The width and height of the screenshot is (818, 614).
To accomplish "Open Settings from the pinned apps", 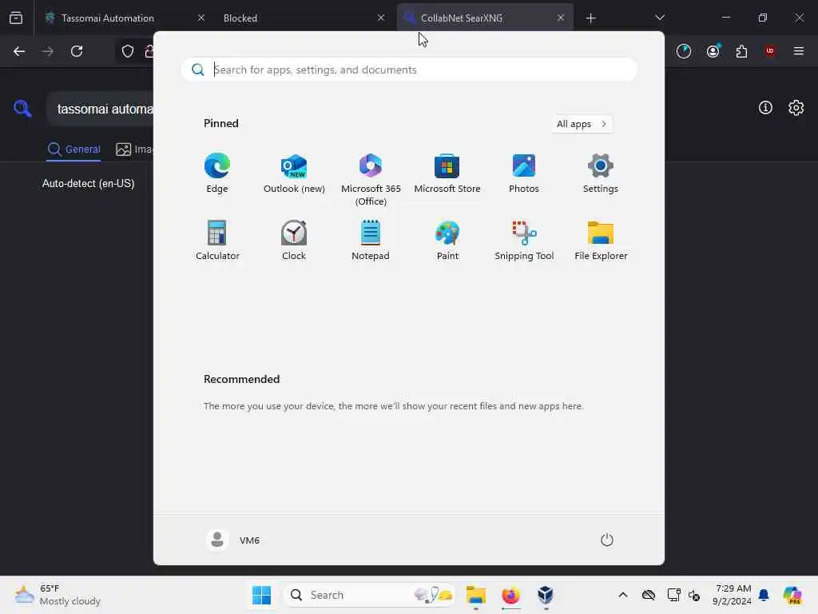I will click(601, 173).
